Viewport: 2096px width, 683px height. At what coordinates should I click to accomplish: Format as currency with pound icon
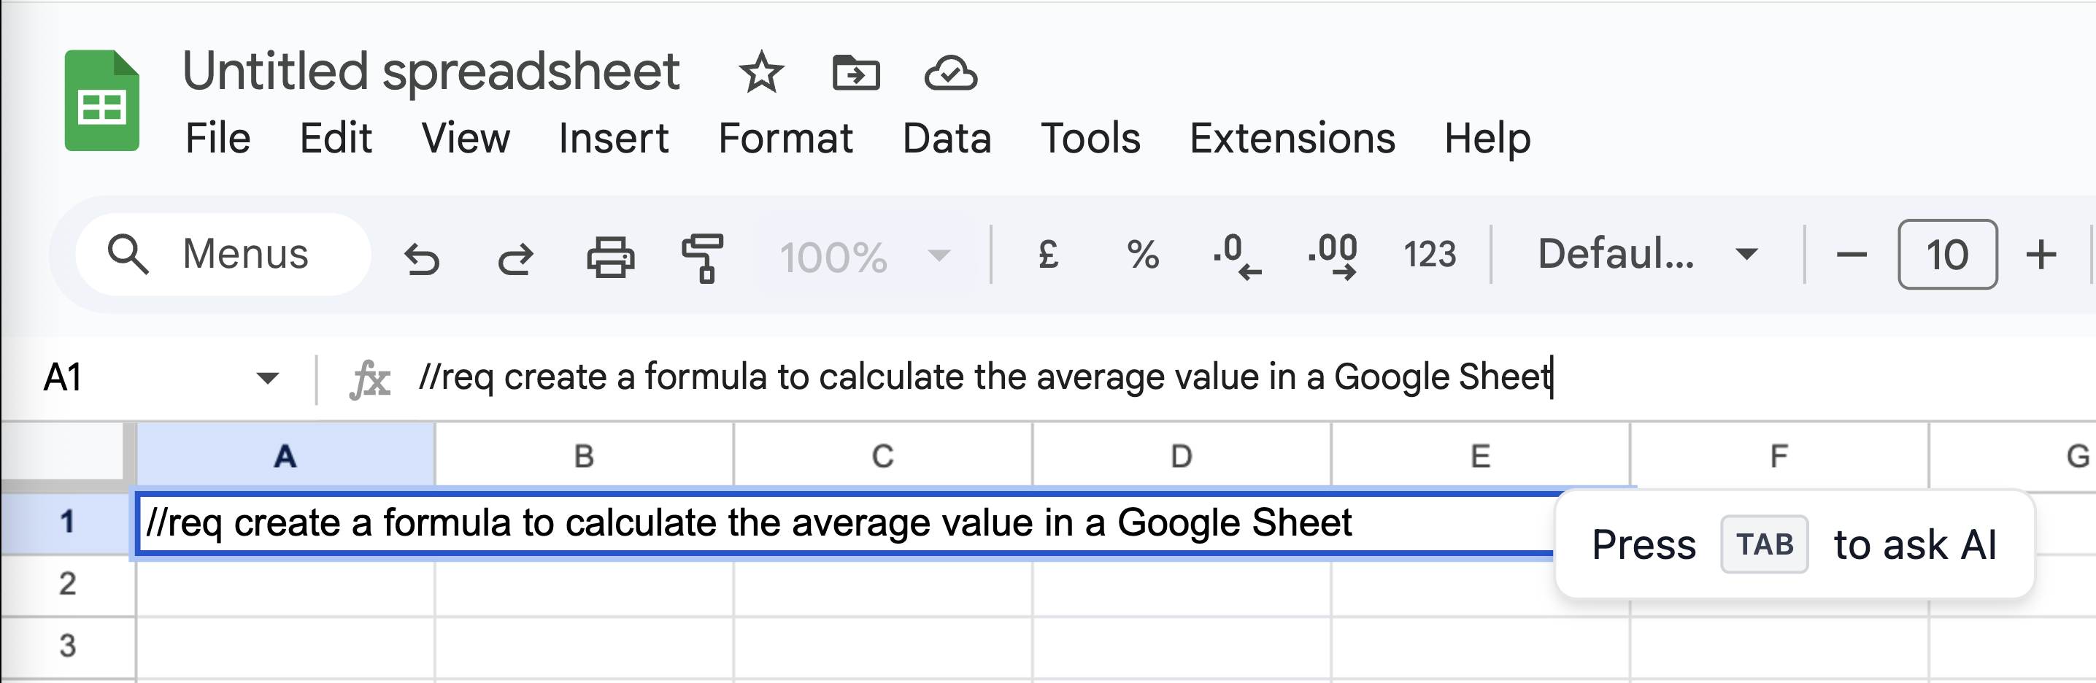pos(1048,255)
